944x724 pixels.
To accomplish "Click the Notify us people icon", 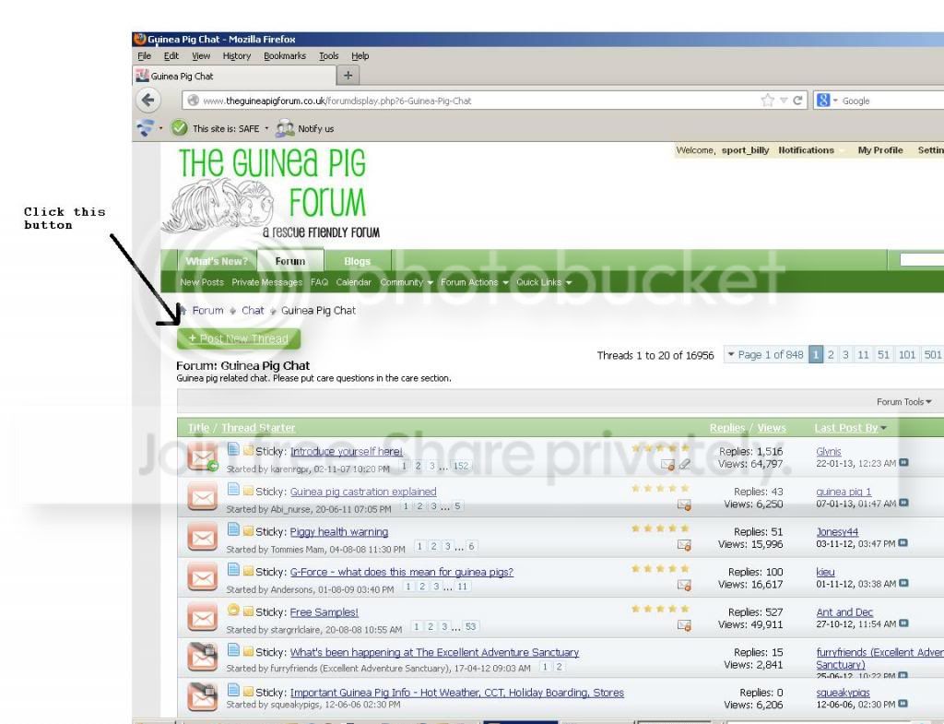I will (285, 128).
